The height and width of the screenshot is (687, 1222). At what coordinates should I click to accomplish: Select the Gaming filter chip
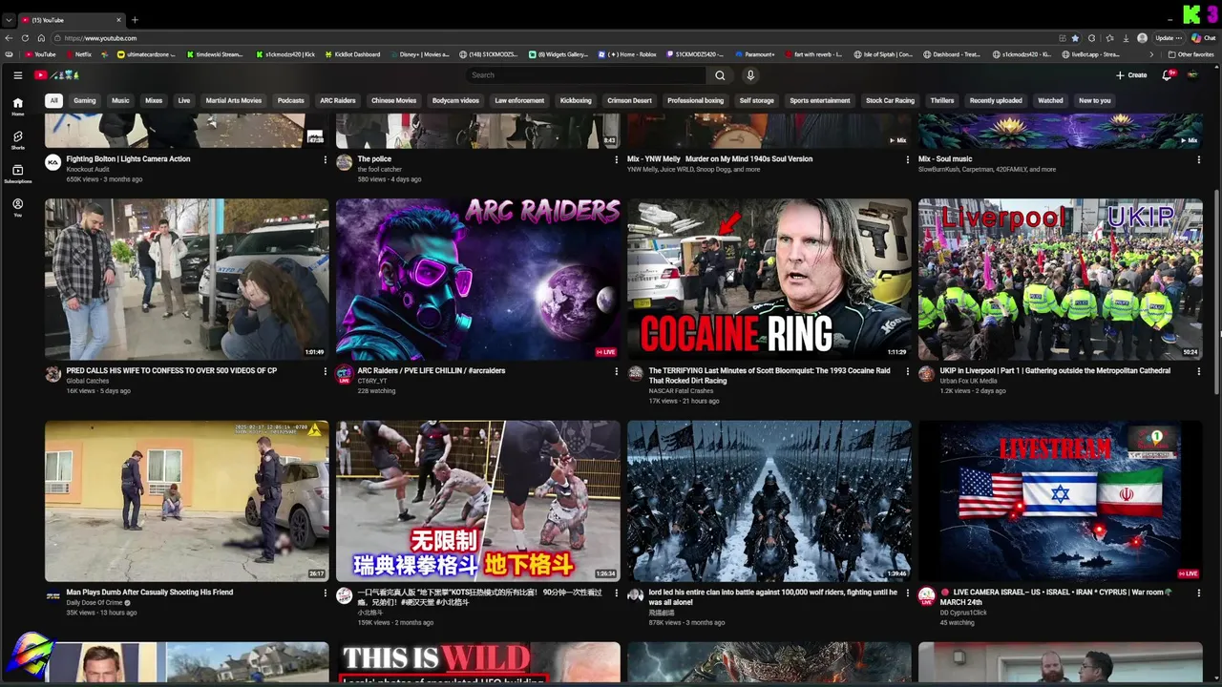[85, 100]
